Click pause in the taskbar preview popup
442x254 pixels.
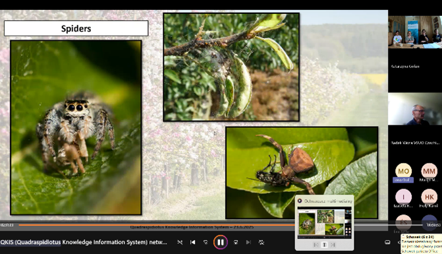click(x=325, y=245)
